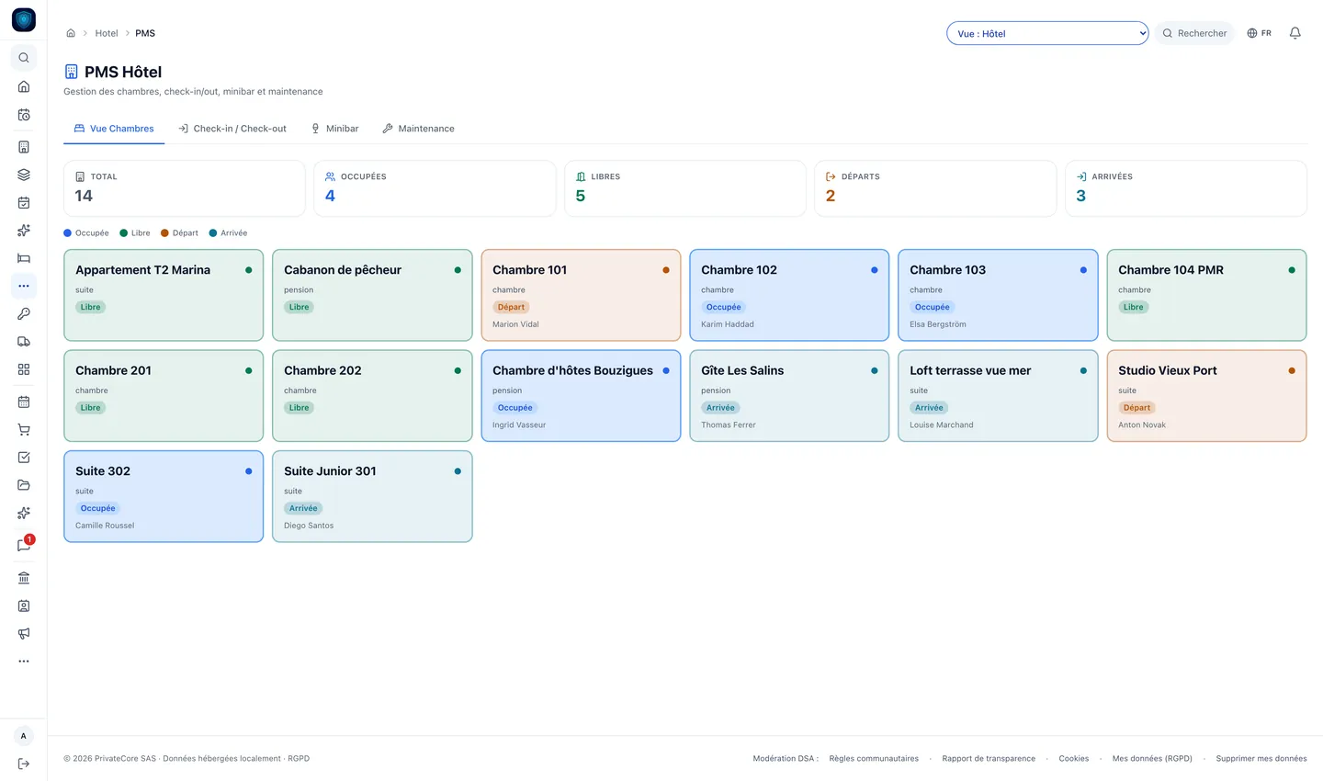Click the Hotel breadcrumb link
This screenshot has width=1323, height=781.
pos(107,33)
